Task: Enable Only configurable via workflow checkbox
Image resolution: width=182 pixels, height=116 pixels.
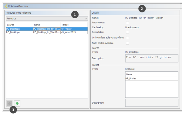Action: coord(127,38)
